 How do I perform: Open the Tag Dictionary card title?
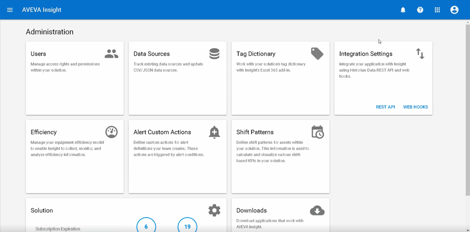pyautogui.click(x=256, y=54)
